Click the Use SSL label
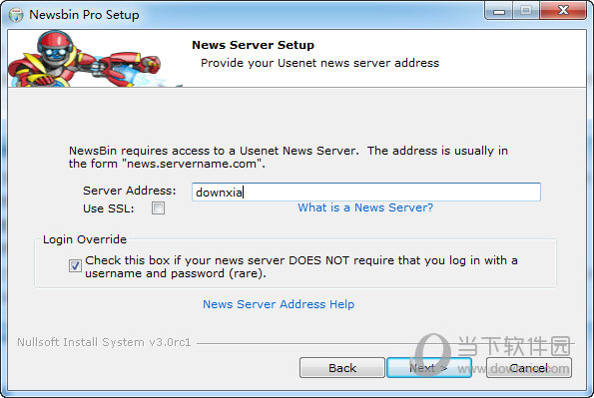 click(109, 208)
